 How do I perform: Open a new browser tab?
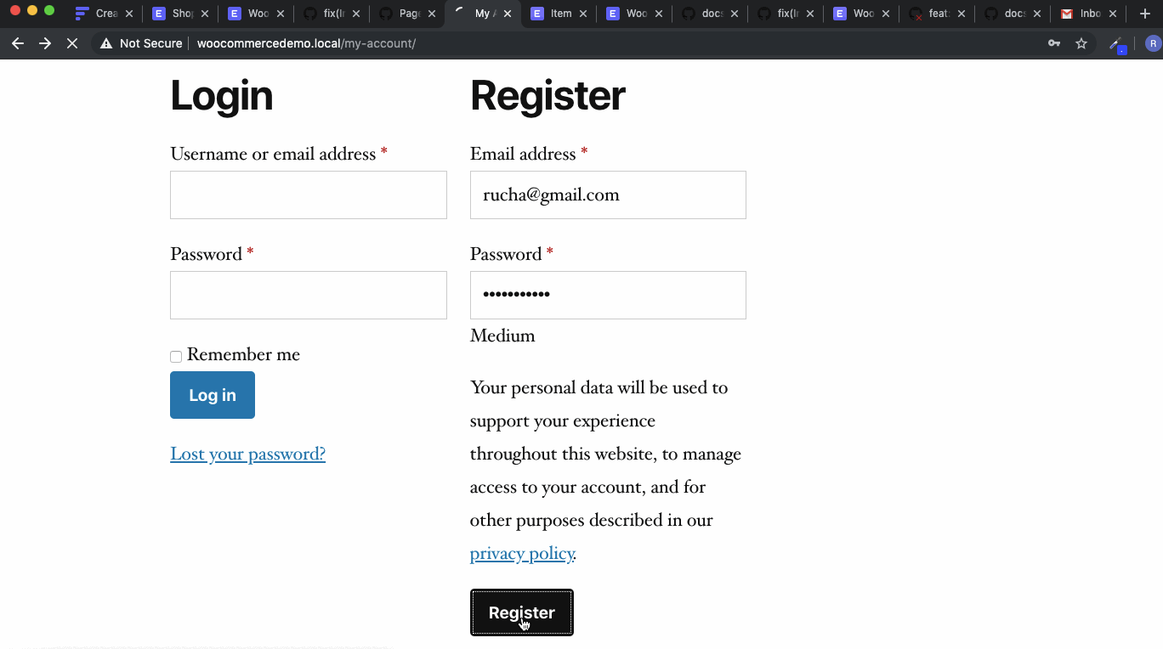1146,14
